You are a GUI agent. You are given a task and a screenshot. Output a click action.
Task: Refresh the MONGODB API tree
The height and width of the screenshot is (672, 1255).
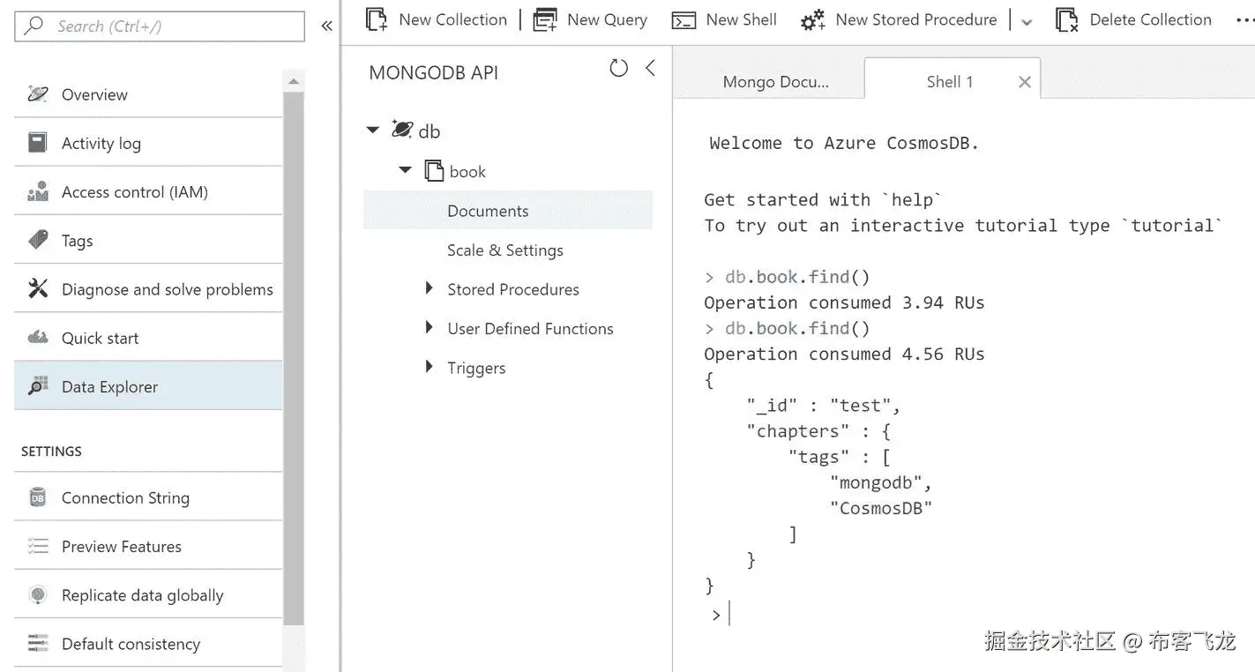point(618,67)
